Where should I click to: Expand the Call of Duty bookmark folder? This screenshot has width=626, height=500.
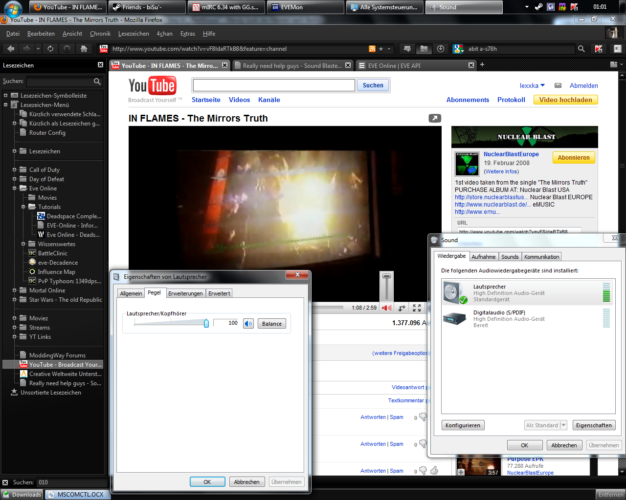pos(14,170)
